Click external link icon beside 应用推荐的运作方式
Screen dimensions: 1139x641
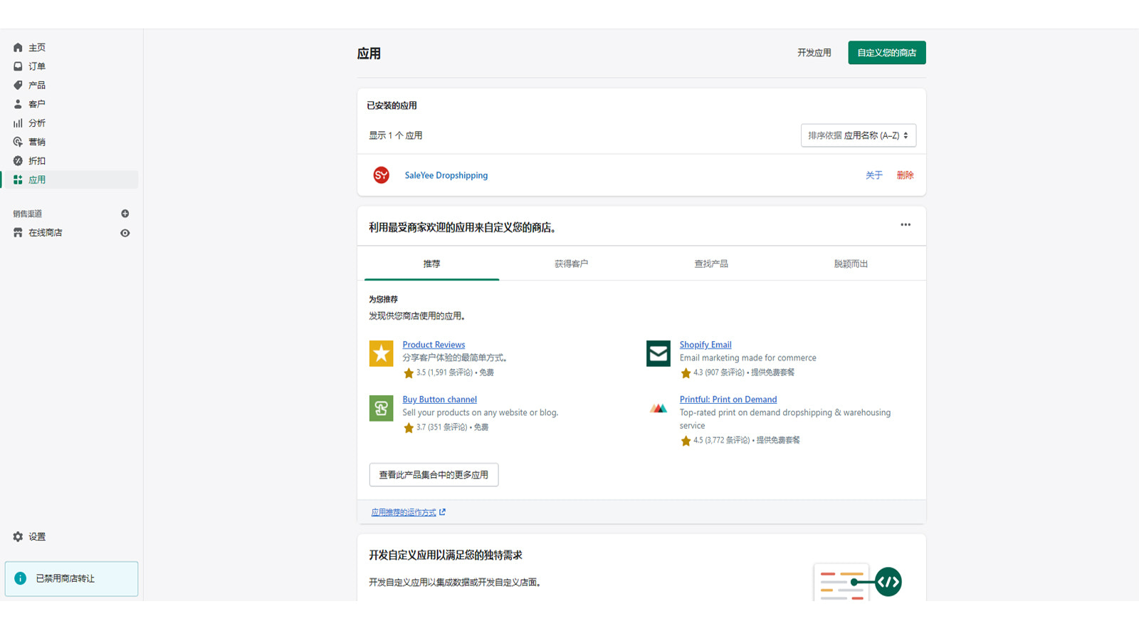coord(442,512)
